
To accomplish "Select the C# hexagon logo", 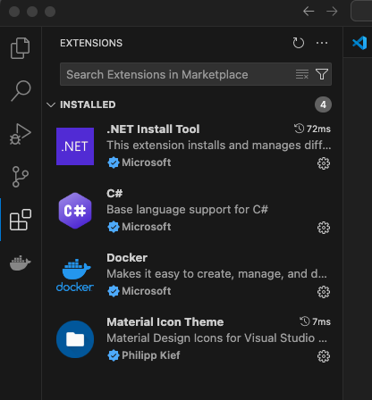I will 75,211.
